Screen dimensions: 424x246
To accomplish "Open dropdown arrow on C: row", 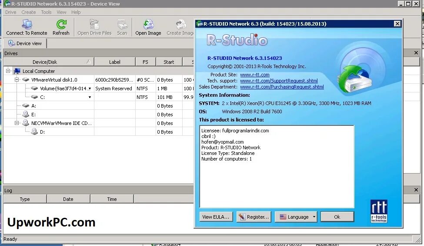I will (x=90, y=97).
